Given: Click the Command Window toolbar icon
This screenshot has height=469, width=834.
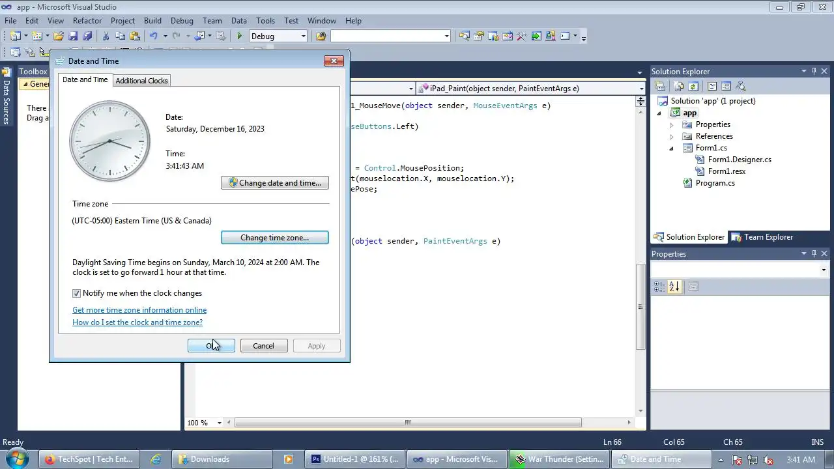Looking at the screenshot, I should coord(565,36).
